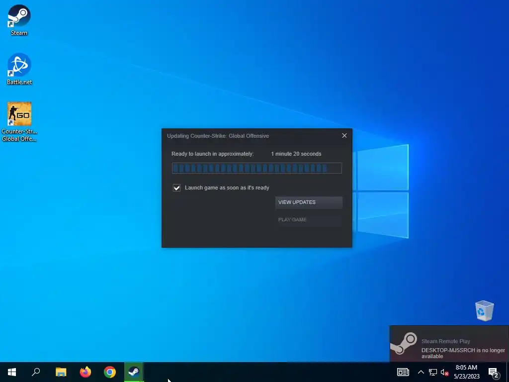
Task: Launch Google Chrome from the taskbar
Action: 110,372
